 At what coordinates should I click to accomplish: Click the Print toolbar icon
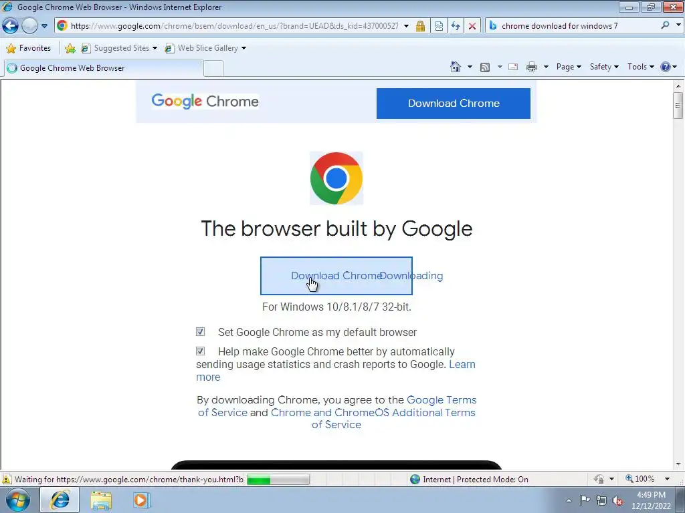tap(532, 67)
